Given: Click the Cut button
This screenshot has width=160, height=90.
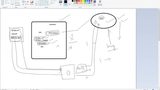Looking at the screenshot, I should pos(7,1).
